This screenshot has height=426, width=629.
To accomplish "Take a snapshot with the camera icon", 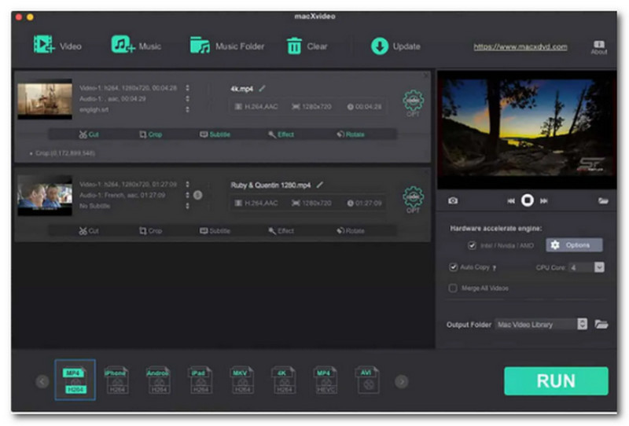I will tap(453, 200).
